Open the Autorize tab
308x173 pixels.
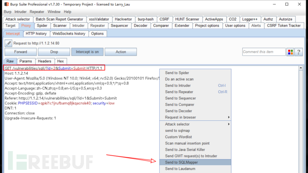(286, 19)
